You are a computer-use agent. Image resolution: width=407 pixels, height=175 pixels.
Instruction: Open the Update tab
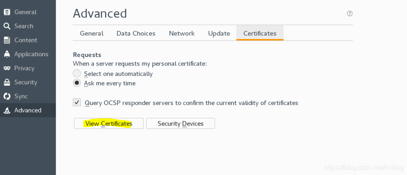[x=219, y=34]
